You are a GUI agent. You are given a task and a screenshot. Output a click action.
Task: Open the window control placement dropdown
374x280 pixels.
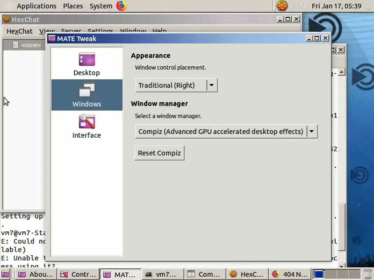coord(176,85)
